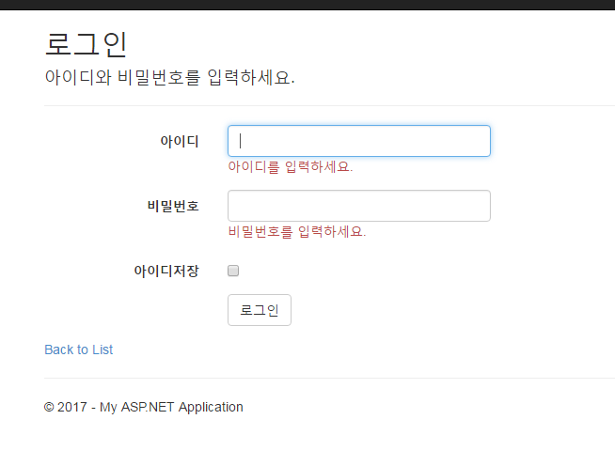615x466 pixels.
Task: Follow the Back to List link
Action: [78, 349]
